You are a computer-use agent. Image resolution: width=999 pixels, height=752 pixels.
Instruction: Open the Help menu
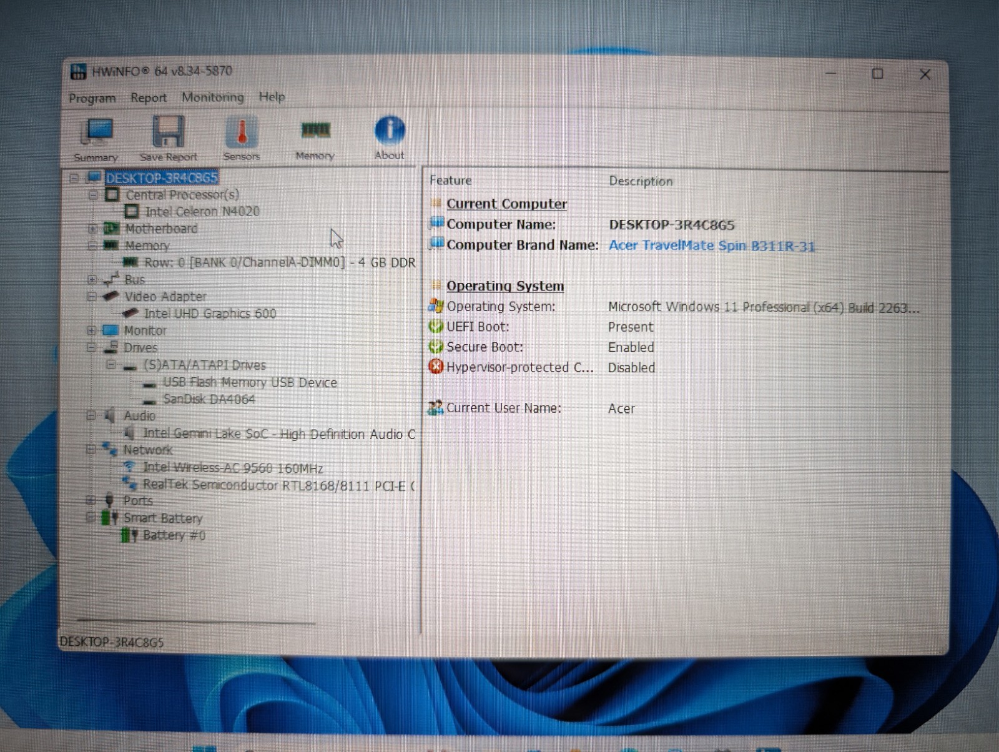click(x=272, y=97)
